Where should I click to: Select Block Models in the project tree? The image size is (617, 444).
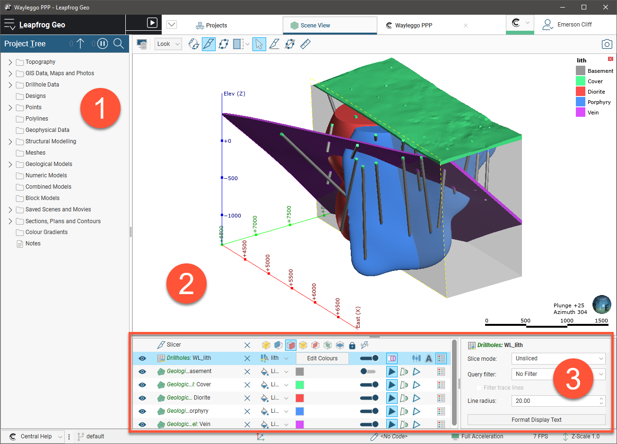click(43, 198)
